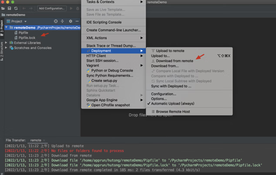Open the Vagrant submenu
This screenshot has height=175, width=276.
tap(113, 66)
